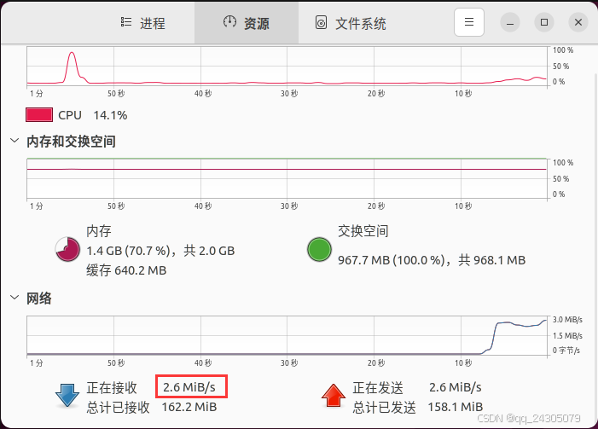This screenshot has height=429, width=598.
Task: Click the network history graph
Action: (x=287, y=335)
